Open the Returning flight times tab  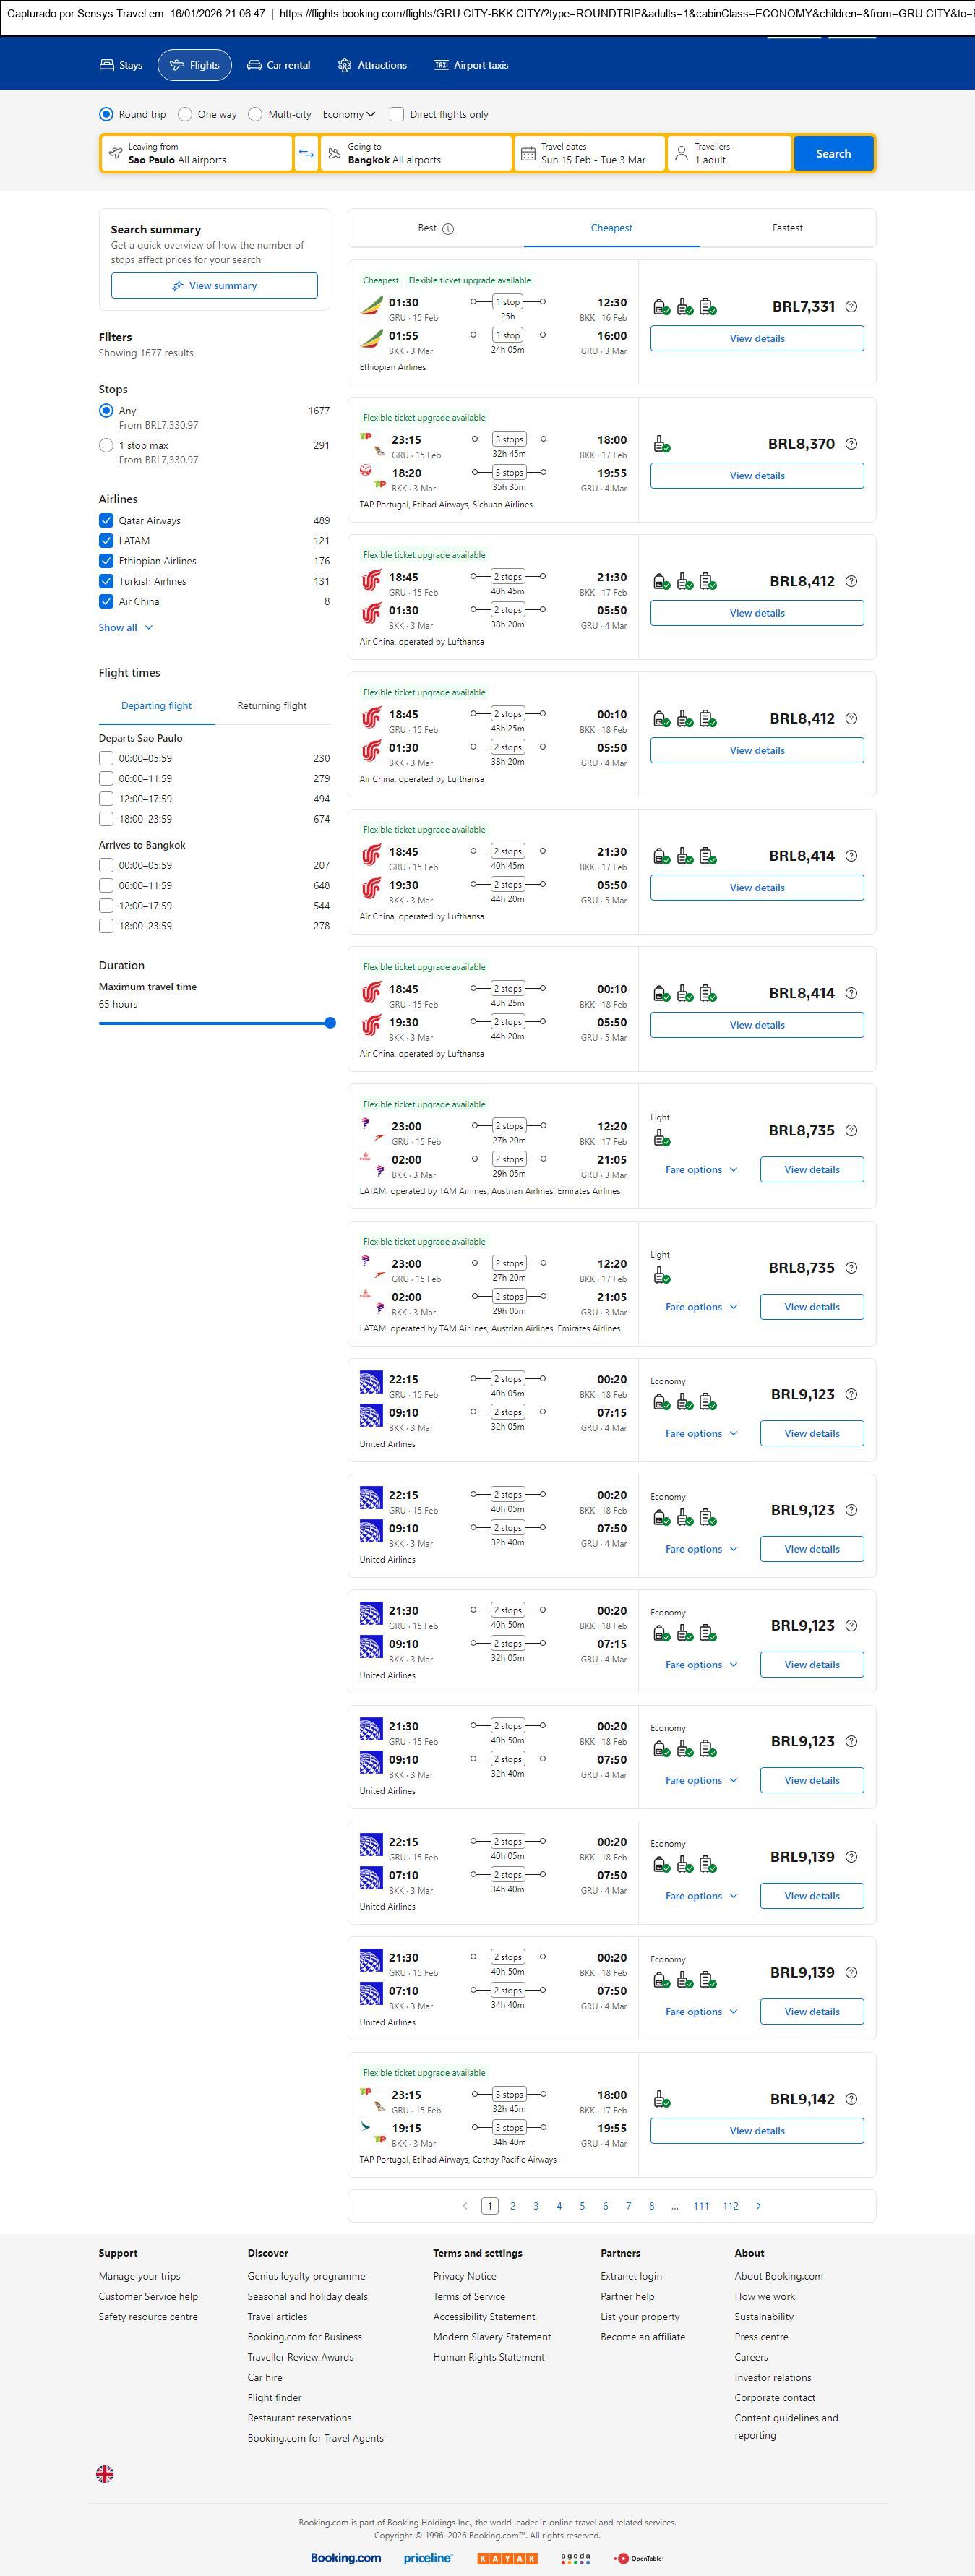pyautogui.click(x=272, y=706)
